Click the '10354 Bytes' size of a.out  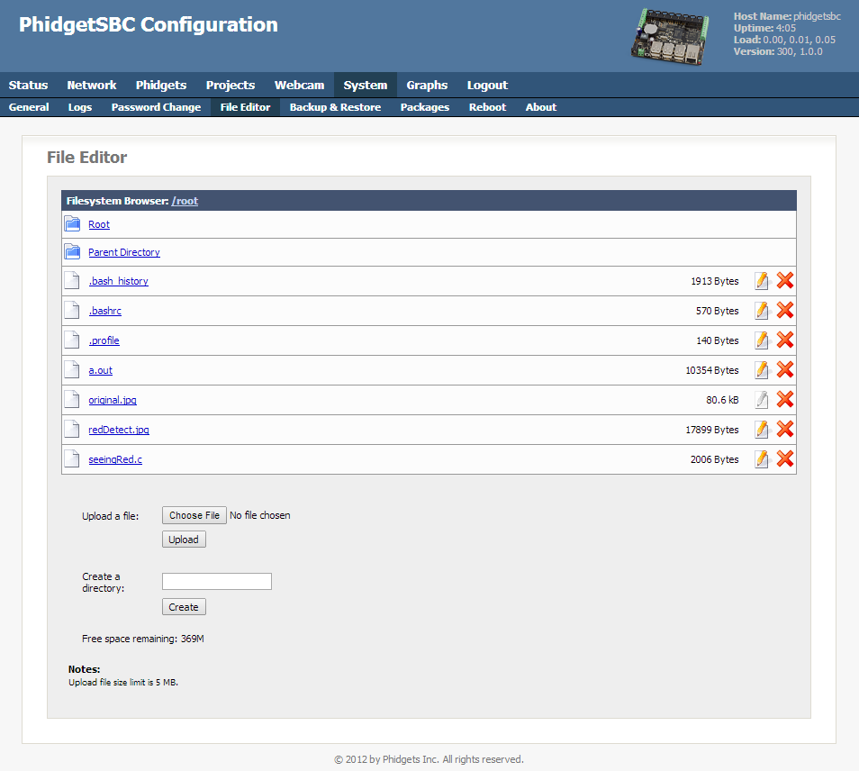click(x=712, y=370)
